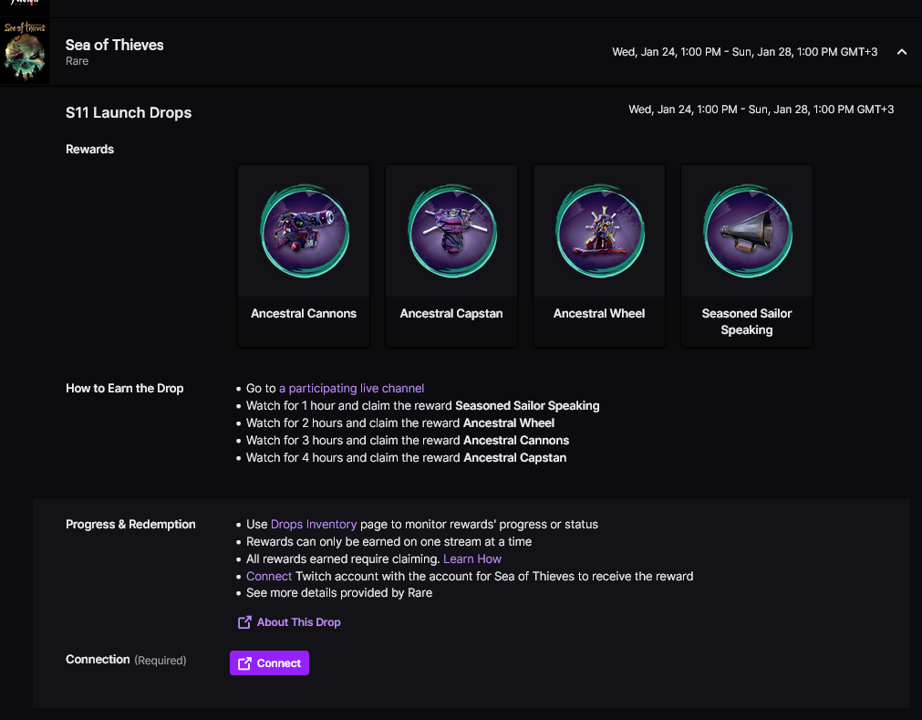This screenshot has height=720, width=922.
Task: Click the Rare developer name under title
Action: click(77, 61)
